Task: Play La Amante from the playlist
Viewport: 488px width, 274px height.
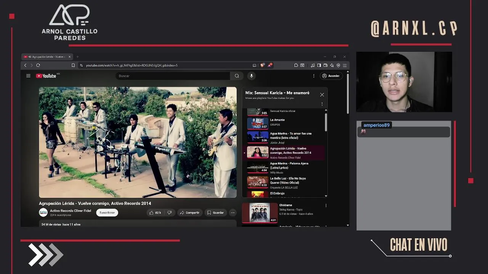Action: [284, 123]
